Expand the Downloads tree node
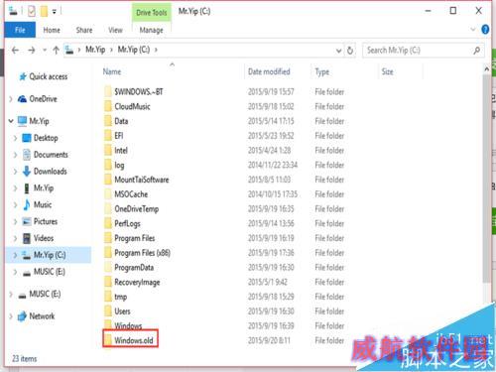496x372 pixels. (x=15, y=172)
